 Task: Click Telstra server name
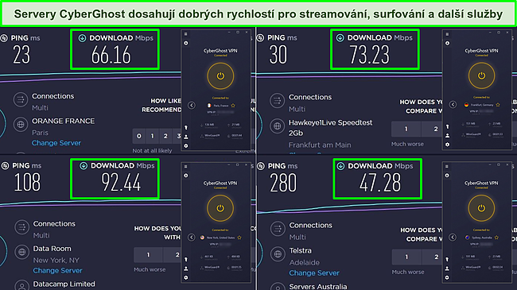[x=301, y=251]
